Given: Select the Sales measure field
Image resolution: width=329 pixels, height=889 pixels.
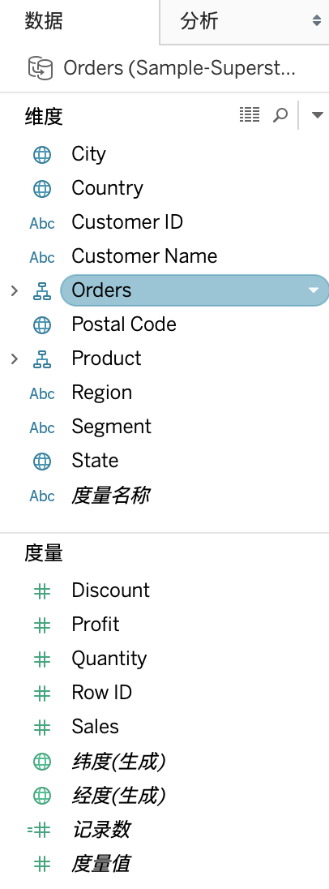Looking at the screenshot, I should pyautogui.click(x=95, y=726).
